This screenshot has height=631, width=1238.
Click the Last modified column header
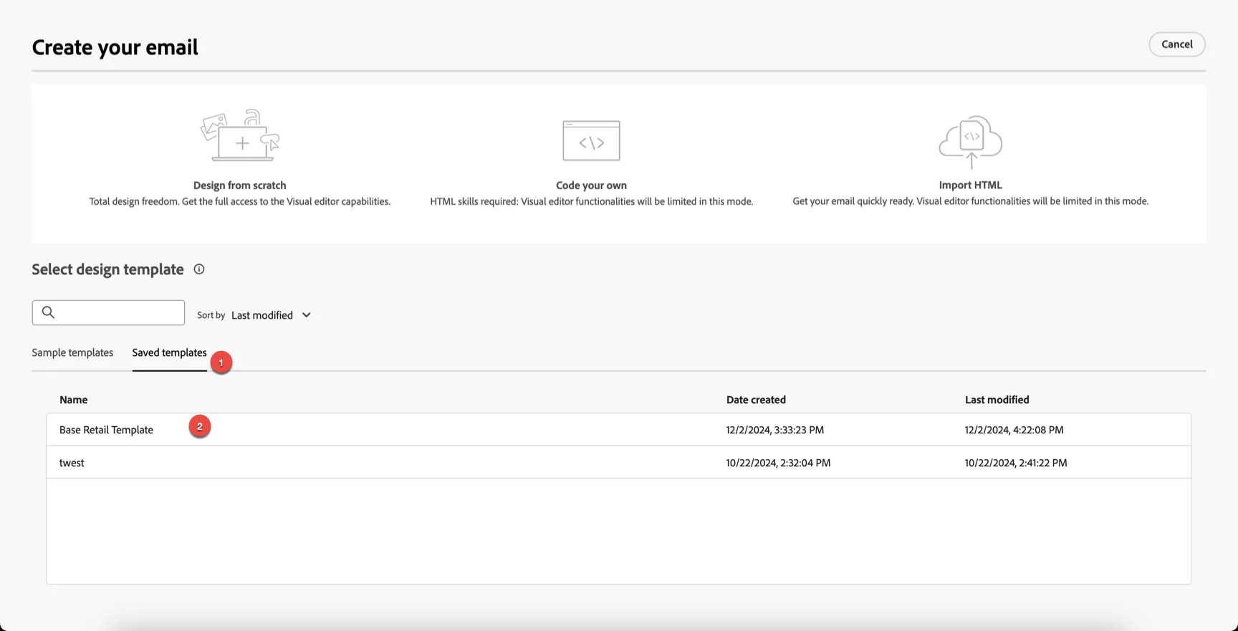pyautogui.click(x=997, y=400)
